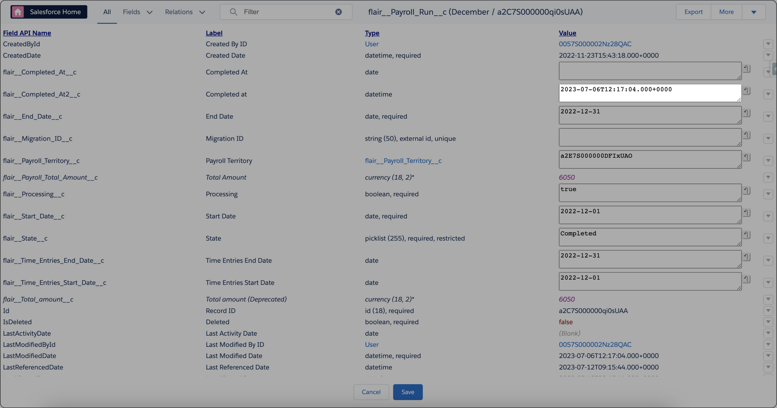Revert the Time Entries Start Date value
777x408 pixels.
[747, 279]
